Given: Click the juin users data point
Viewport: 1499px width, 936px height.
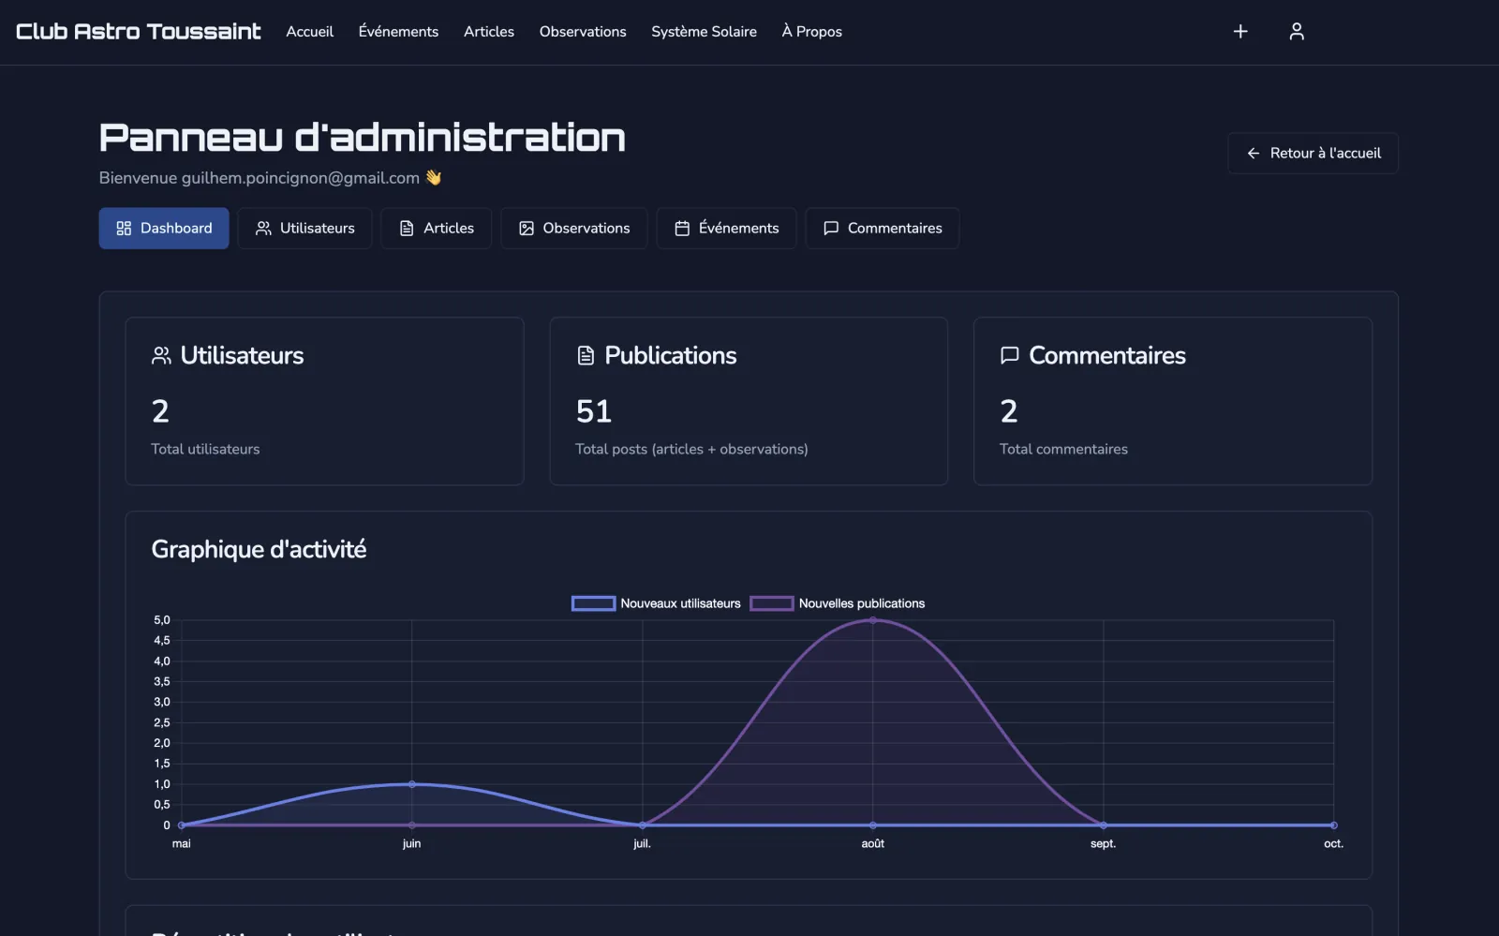Looking at the screenshot, I should pos(412,784).
